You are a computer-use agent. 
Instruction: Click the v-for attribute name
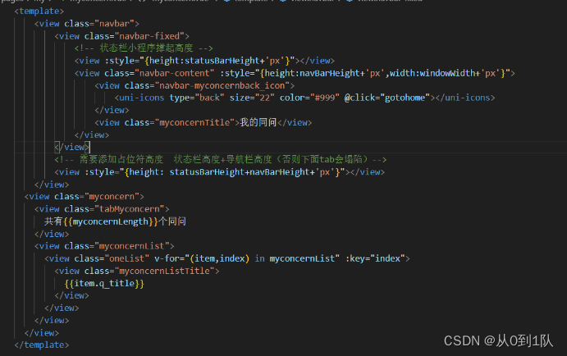[167, 258]
